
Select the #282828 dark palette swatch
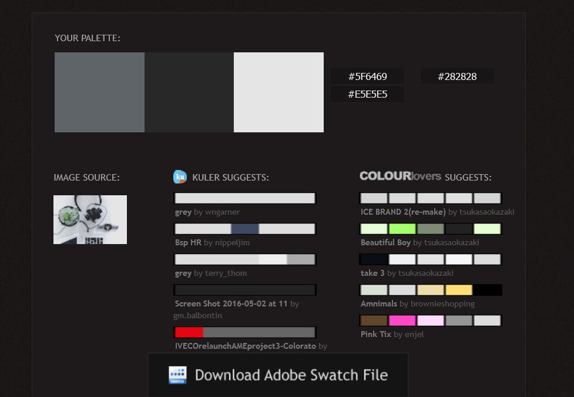(189, 92)
